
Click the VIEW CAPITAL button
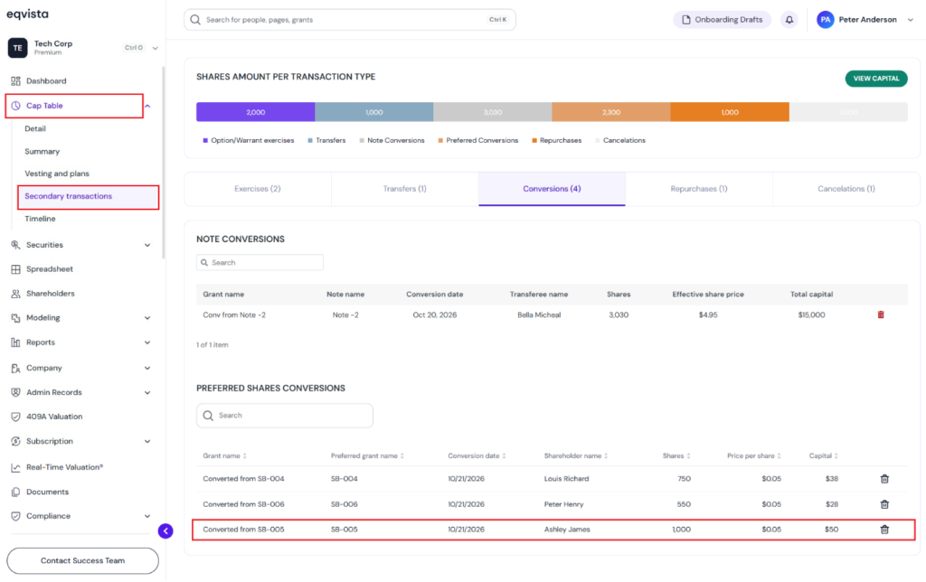[x=875, y=80]
